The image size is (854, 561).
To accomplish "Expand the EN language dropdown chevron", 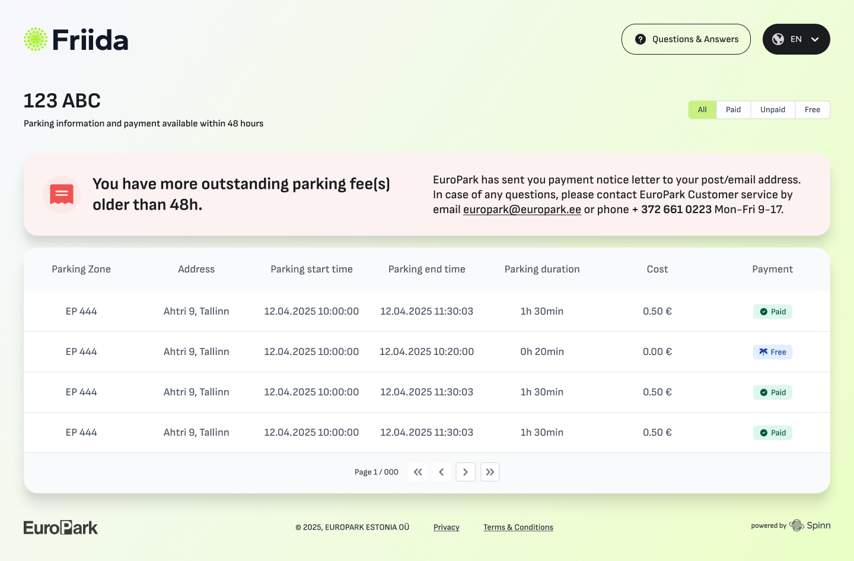I will (x=815, y=39).
